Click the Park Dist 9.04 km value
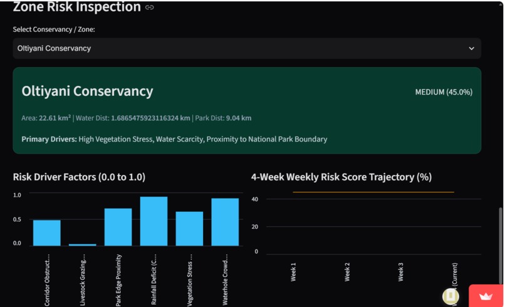This screenshot has width=505, height=307. [x=238, y=118]
